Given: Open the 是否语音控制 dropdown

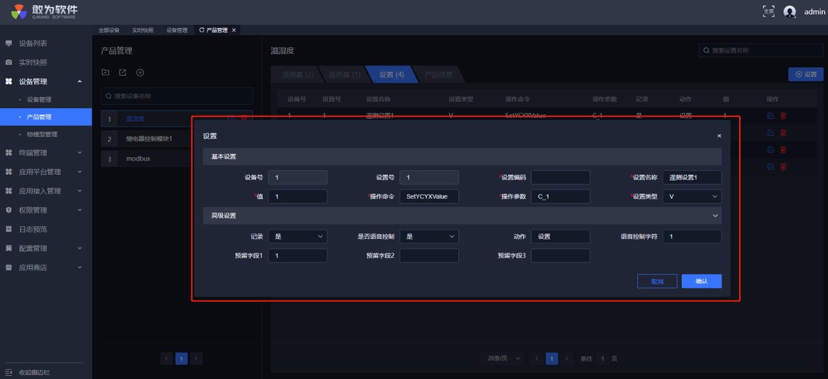Looking at the screenshot, I should [x=428, y=237].
